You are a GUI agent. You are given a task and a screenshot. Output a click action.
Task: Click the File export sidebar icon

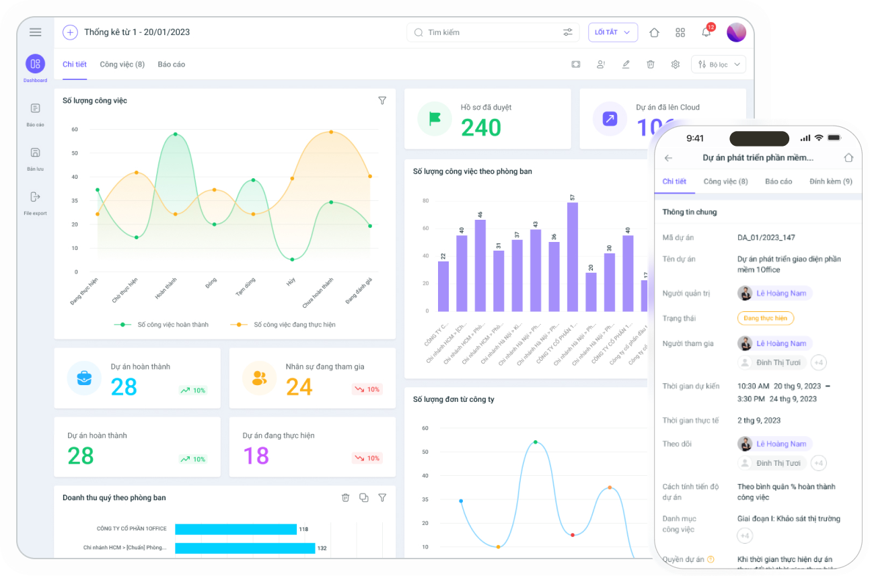tap(36, 198)
